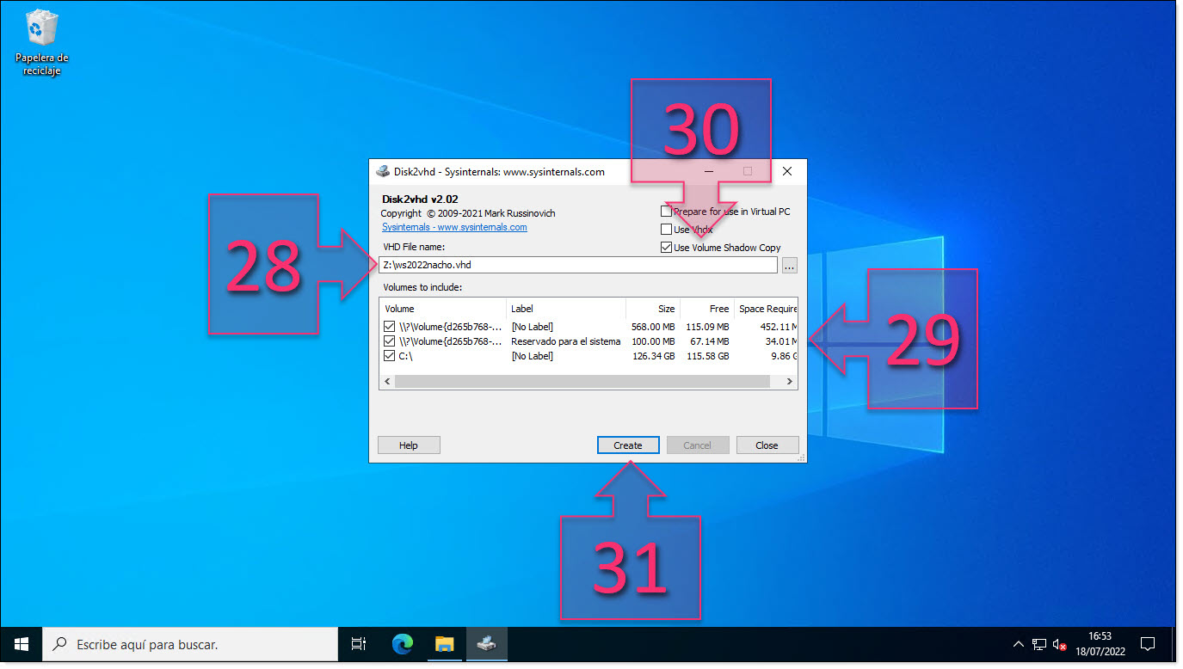Select the 115.09 MB free cell
This screenshot has width=1183, height=669.
[x=707, y=327]
